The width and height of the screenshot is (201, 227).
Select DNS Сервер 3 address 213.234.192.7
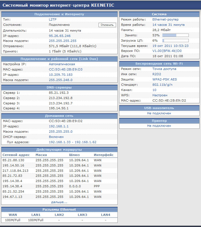[x=61, y=103]
